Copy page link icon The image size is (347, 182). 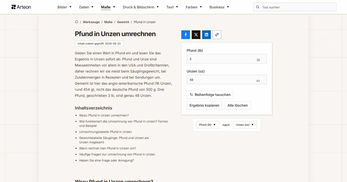217,35
